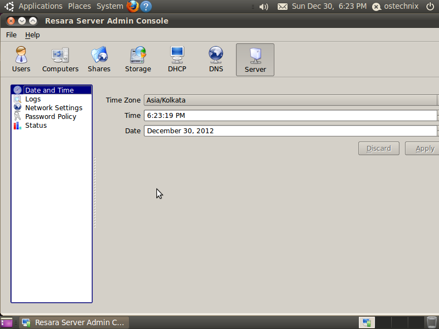Open the DHCP section
The width and height of the screenshot is (439, 329).
pos(177,60)
